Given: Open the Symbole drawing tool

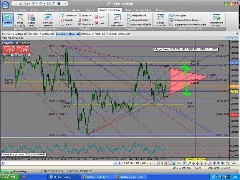Looking at the screenshot, I should coord(67,20).
